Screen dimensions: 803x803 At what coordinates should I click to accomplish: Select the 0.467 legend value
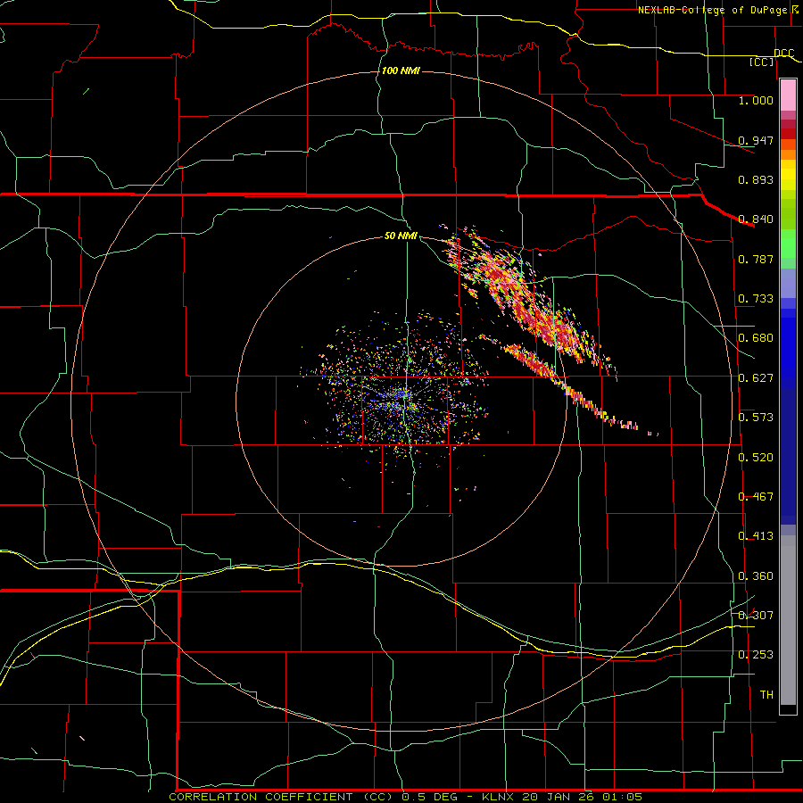click(x=756, y=497)
